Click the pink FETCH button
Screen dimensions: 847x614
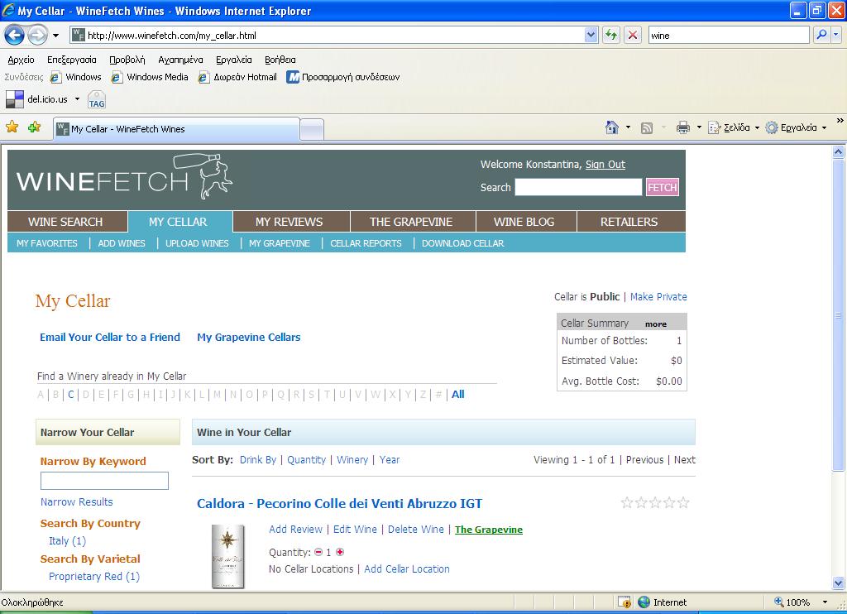pos(663,188)
